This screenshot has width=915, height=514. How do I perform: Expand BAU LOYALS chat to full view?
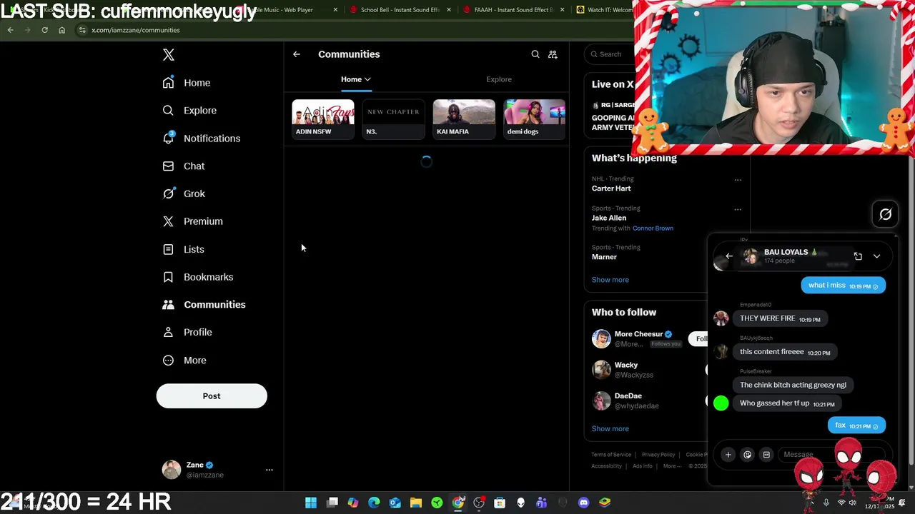(858, 256)
